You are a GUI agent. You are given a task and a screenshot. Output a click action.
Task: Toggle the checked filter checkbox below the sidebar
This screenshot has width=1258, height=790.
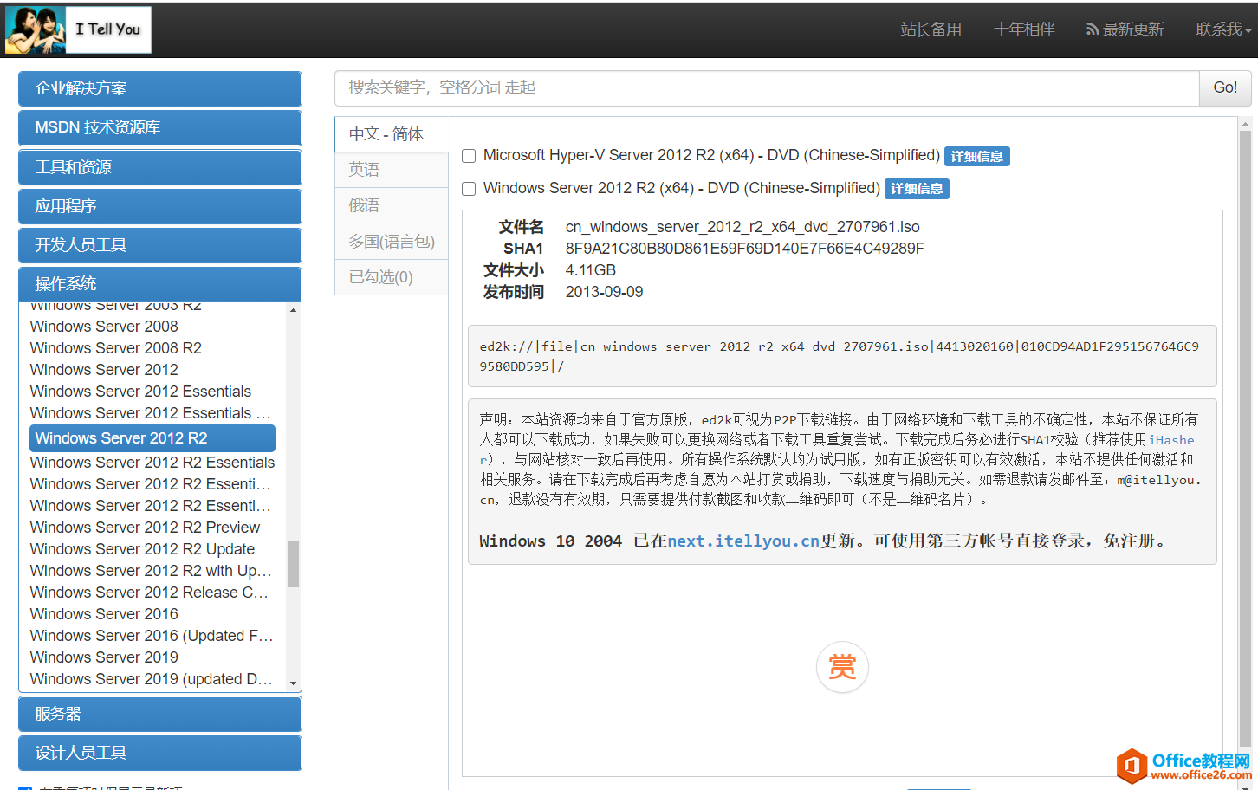[24, 786]
